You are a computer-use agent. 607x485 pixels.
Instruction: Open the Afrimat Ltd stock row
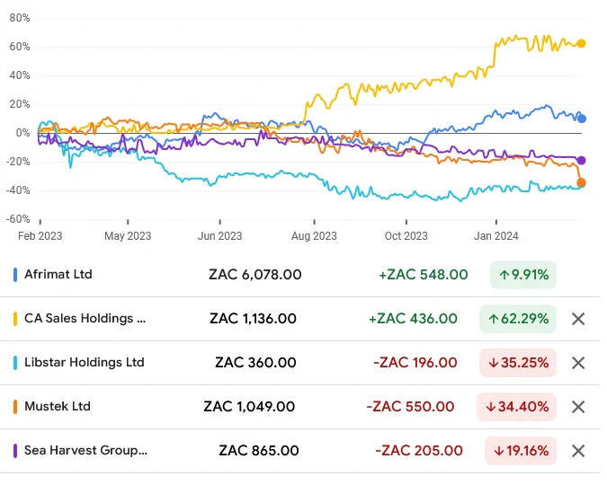pyautogui.click(x=300, y=275)
